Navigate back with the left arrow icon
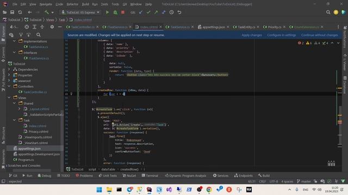Image resolution: width=348 pixels, height=195 pixels. [30, 12]
